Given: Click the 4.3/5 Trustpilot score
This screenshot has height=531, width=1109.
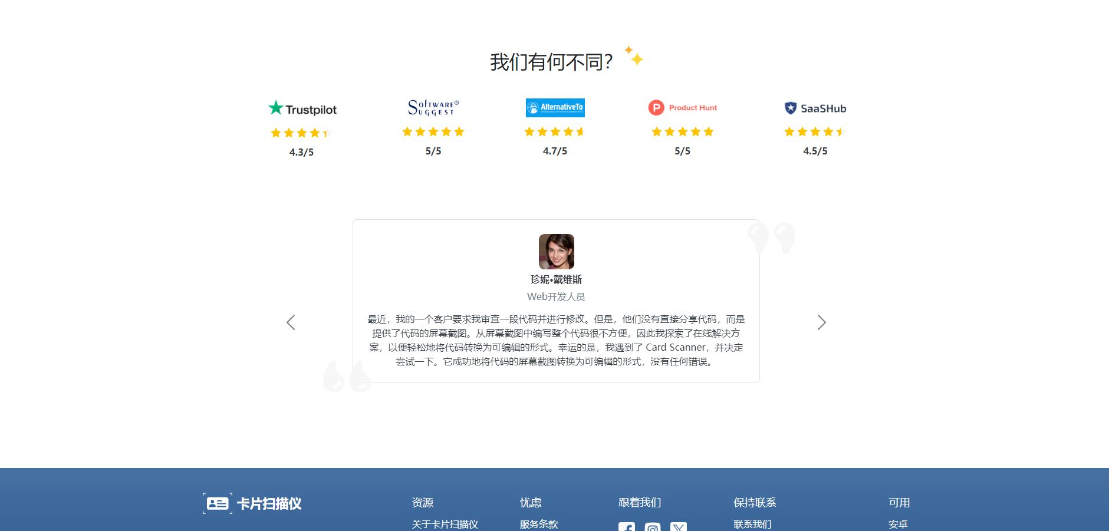Looking at the screenshot, I should point(301,152).
